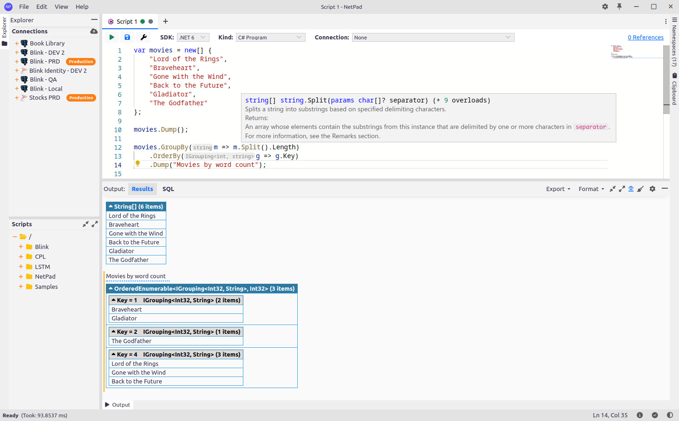Click the Ln 14, Col 35 status indicator
679x421 pixels.
pos(610,415)
